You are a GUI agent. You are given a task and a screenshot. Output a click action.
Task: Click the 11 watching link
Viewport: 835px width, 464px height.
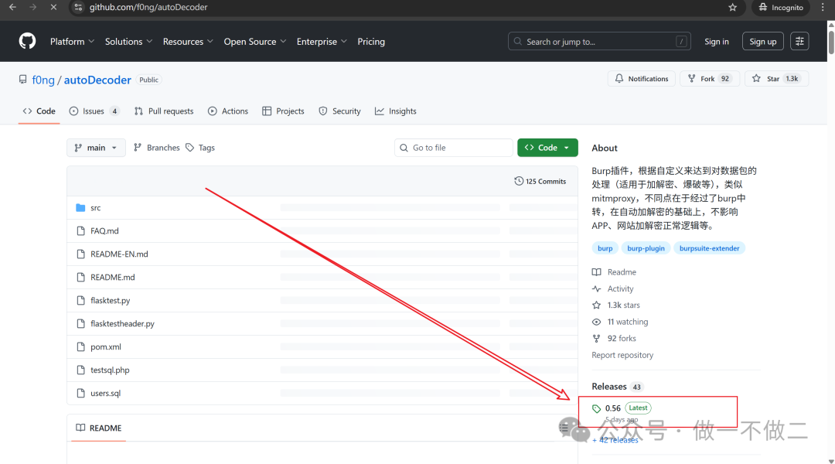click(x=620, y=322)
